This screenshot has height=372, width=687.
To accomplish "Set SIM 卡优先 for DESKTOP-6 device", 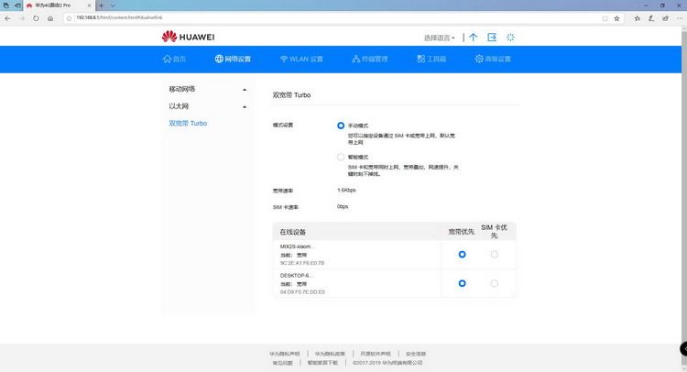I will point(495,283).
